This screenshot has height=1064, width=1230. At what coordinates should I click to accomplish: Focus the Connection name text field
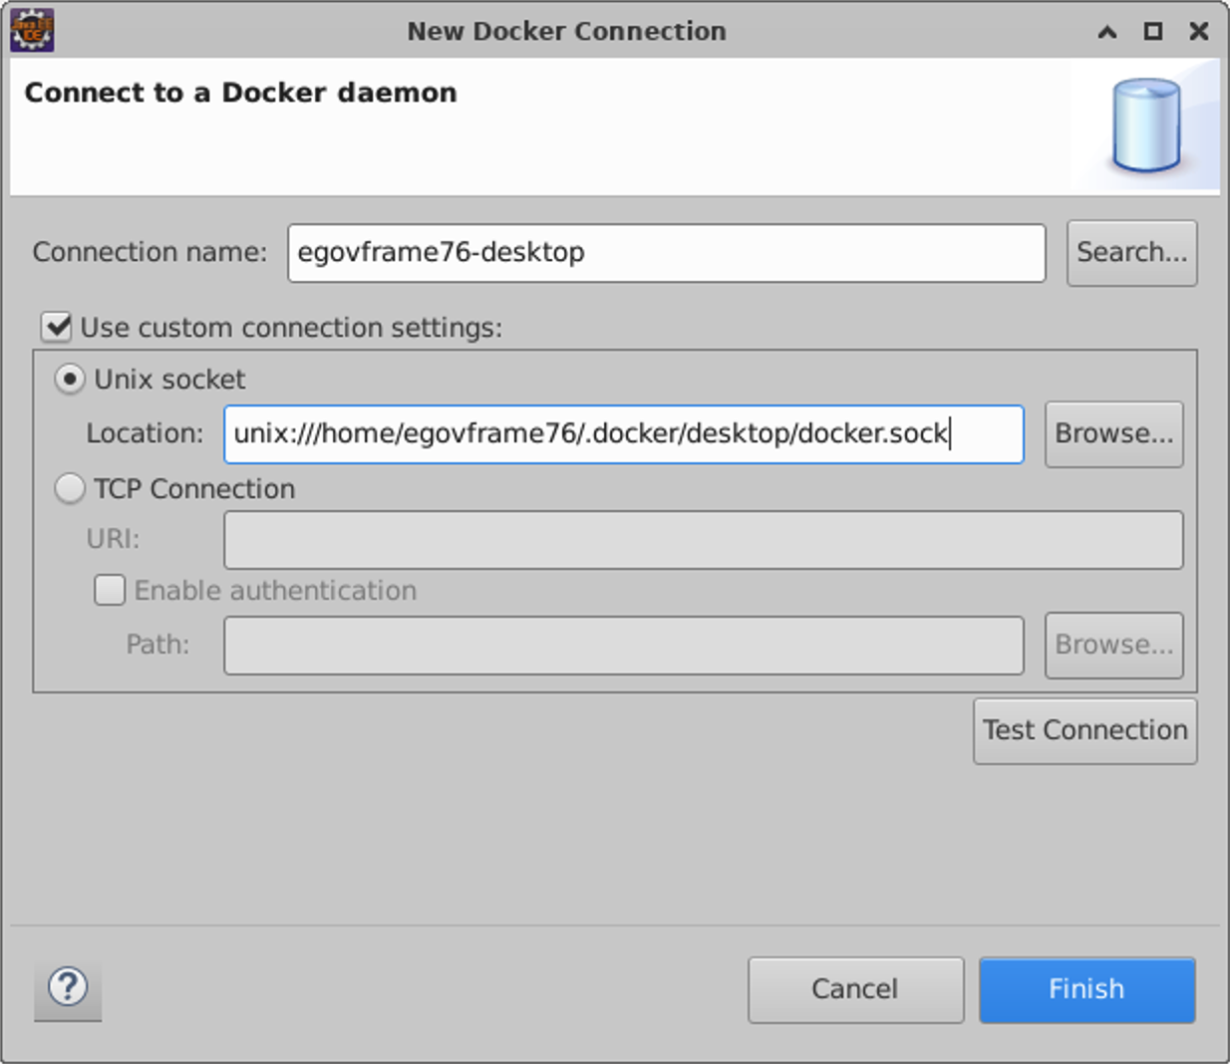tap(666, 253)
